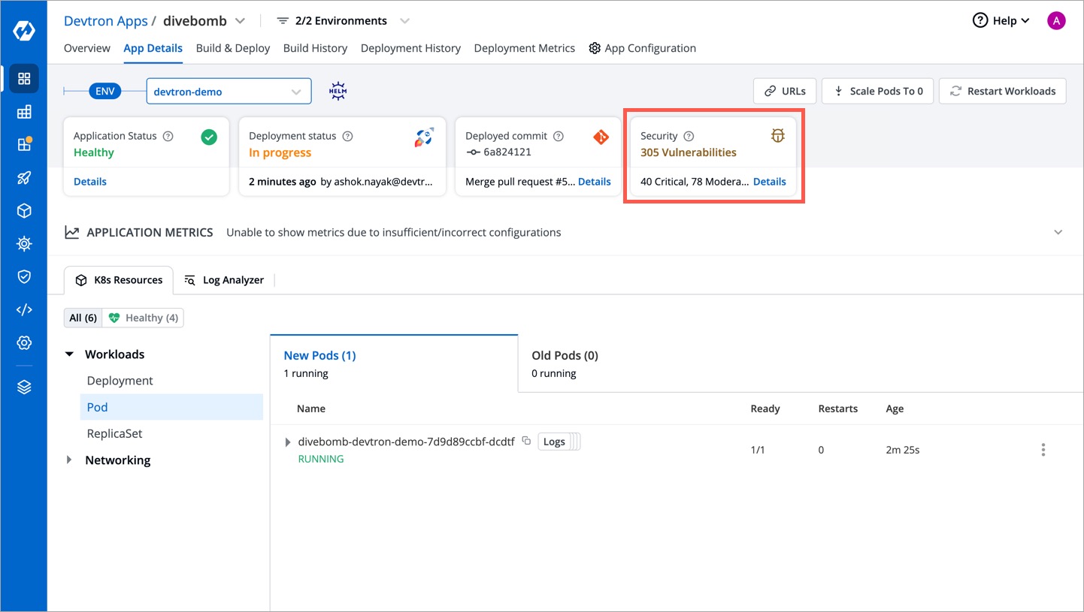This screenshot has height=612, width=1084.
Task: Select the All (6) resource filter
Action: (83, 318)
